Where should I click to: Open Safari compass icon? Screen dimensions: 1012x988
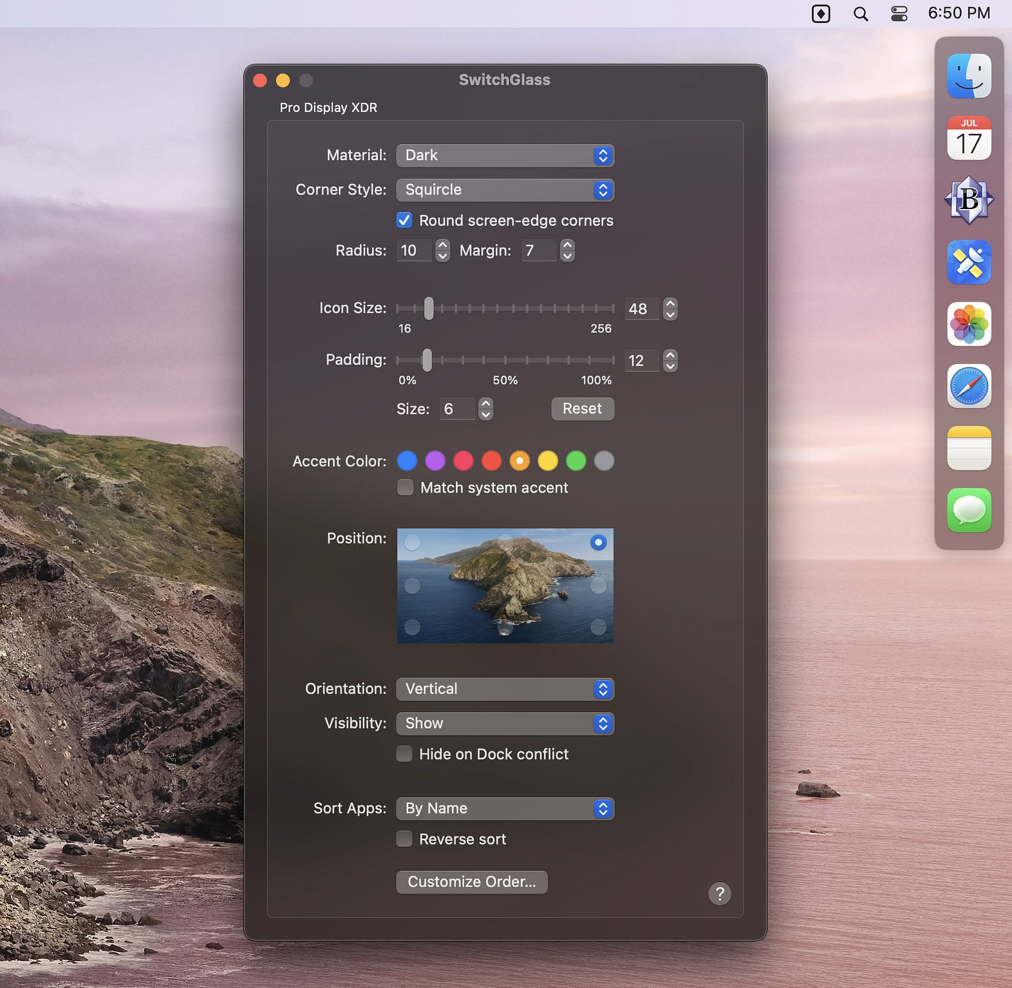click(x=969, y=387)
